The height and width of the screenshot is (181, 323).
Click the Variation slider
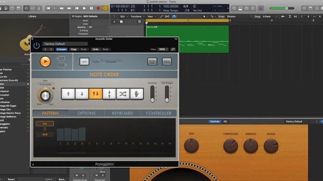152,94
